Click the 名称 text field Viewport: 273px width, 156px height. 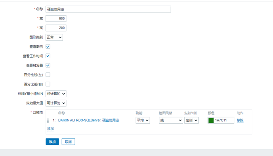coord(108,9)
